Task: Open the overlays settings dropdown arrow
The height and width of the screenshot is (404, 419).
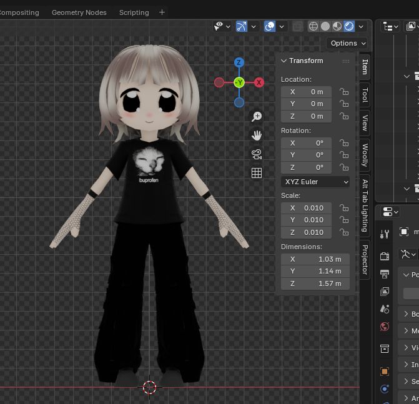Action: coord(282,26)
